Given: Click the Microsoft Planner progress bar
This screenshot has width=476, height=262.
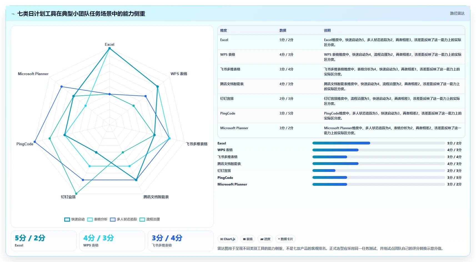Looking at the screenshot, I should pyautogui.click(x=379, y=184).
